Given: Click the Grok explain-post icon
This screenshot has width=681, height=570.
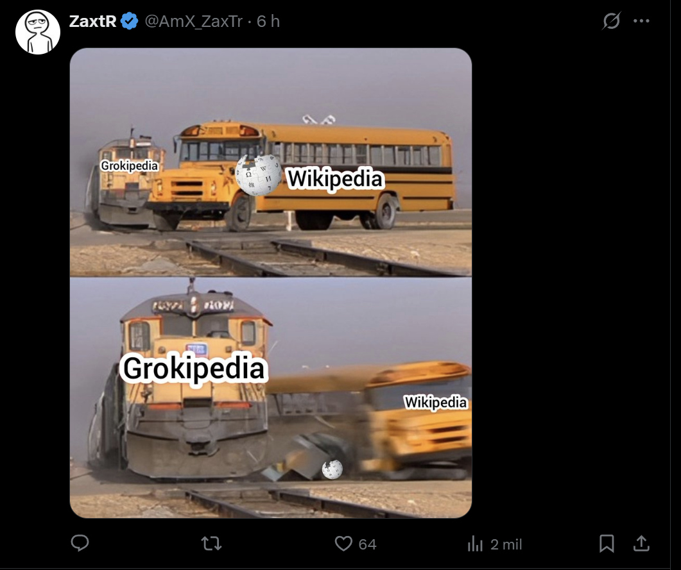Looking at the screenshot, I should point(612,21).
